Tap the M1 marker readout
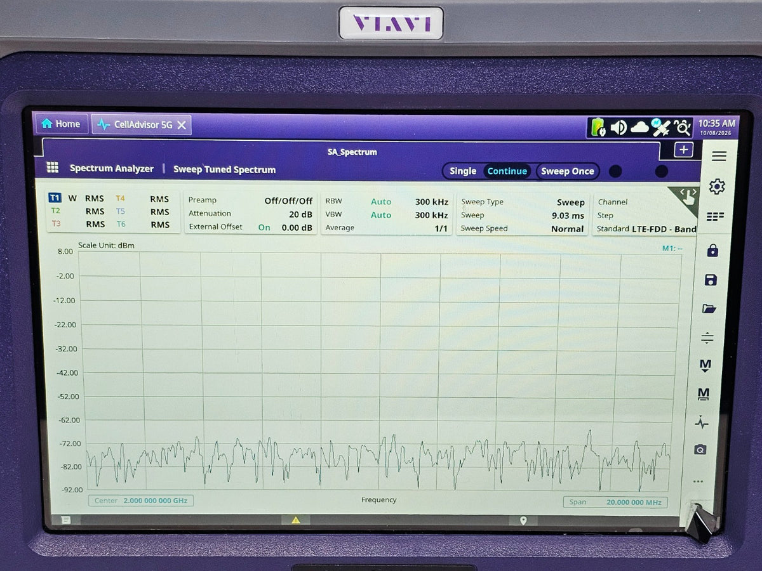762x571 pixels. 672,248
